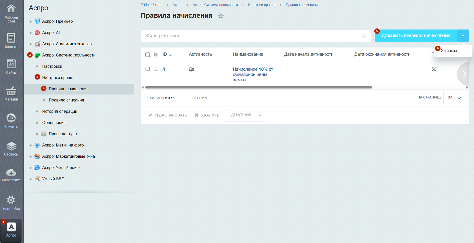Image resolution: width=474 pixels, height=243 pixels.
Task: Open row actions hamburger menu
Action: (156, 69)
